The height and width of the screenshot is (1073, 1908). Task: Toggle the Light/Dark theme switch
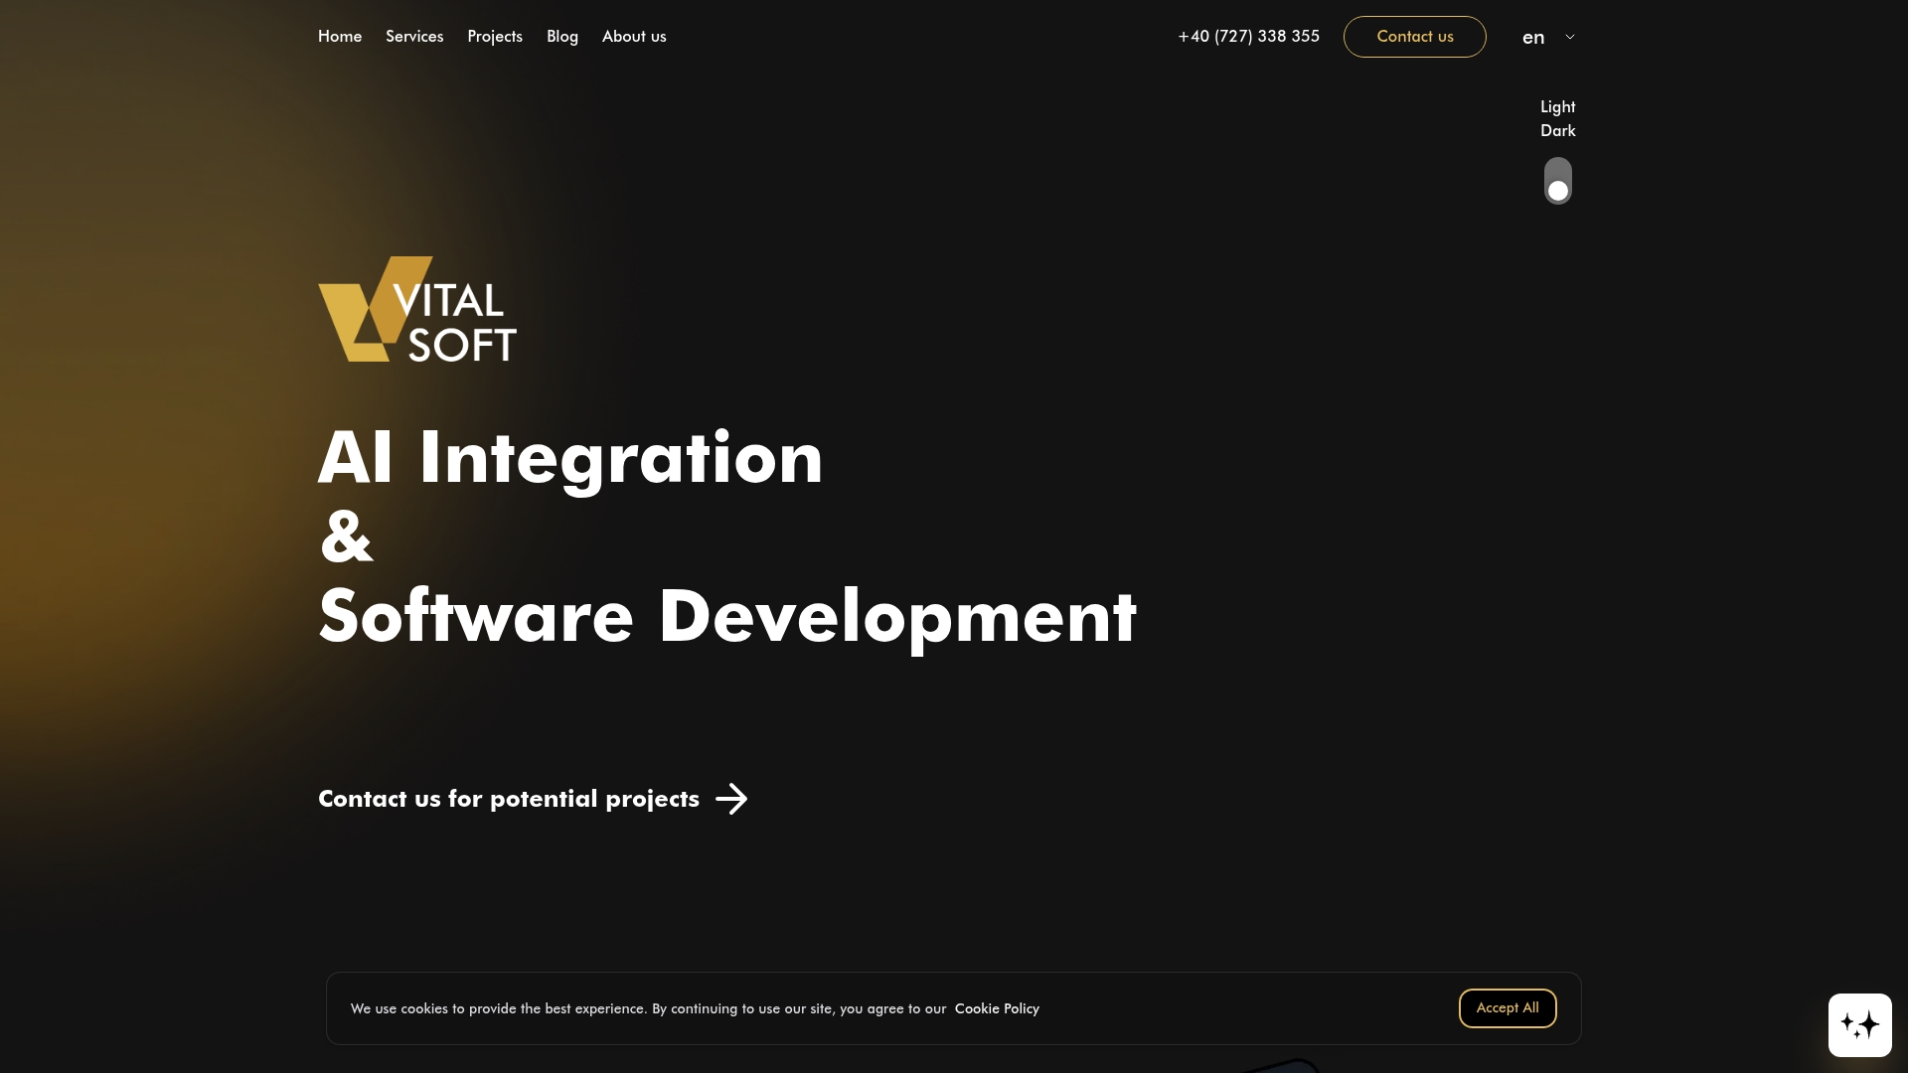point(1557,181)
